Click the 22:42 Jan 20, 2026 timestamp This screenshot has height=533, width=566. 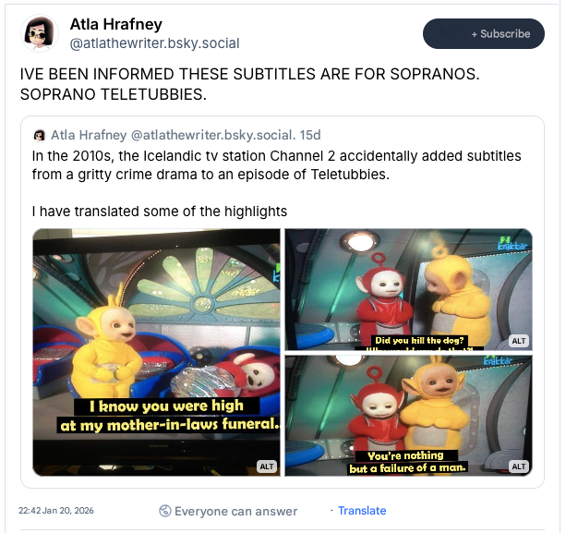pos(56,511)
